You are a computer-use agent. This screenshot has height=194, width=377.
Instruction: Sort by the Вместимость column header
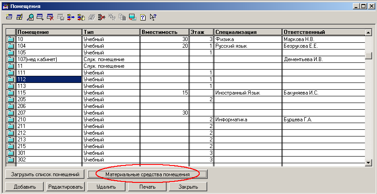click(x=164, y=32)
